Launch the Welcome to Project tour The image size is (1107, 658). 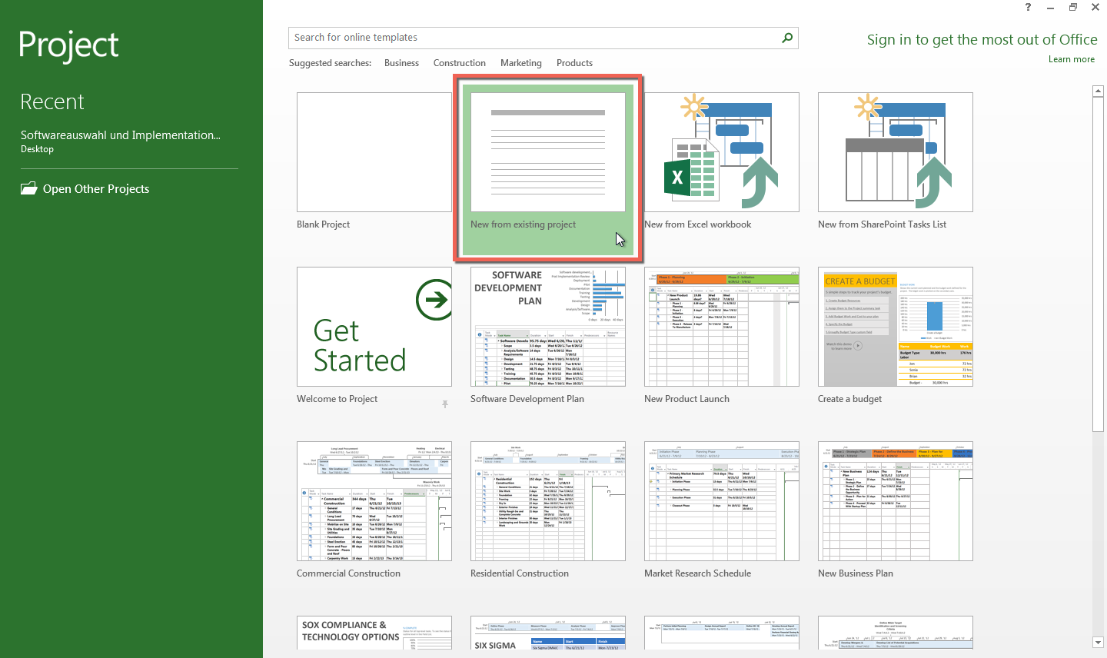(x=374, y=326)
